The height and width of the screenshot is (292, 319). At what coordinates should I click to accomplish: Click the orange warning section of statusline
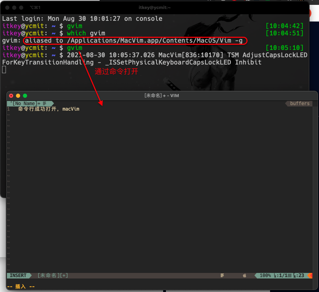click(310, 276)
